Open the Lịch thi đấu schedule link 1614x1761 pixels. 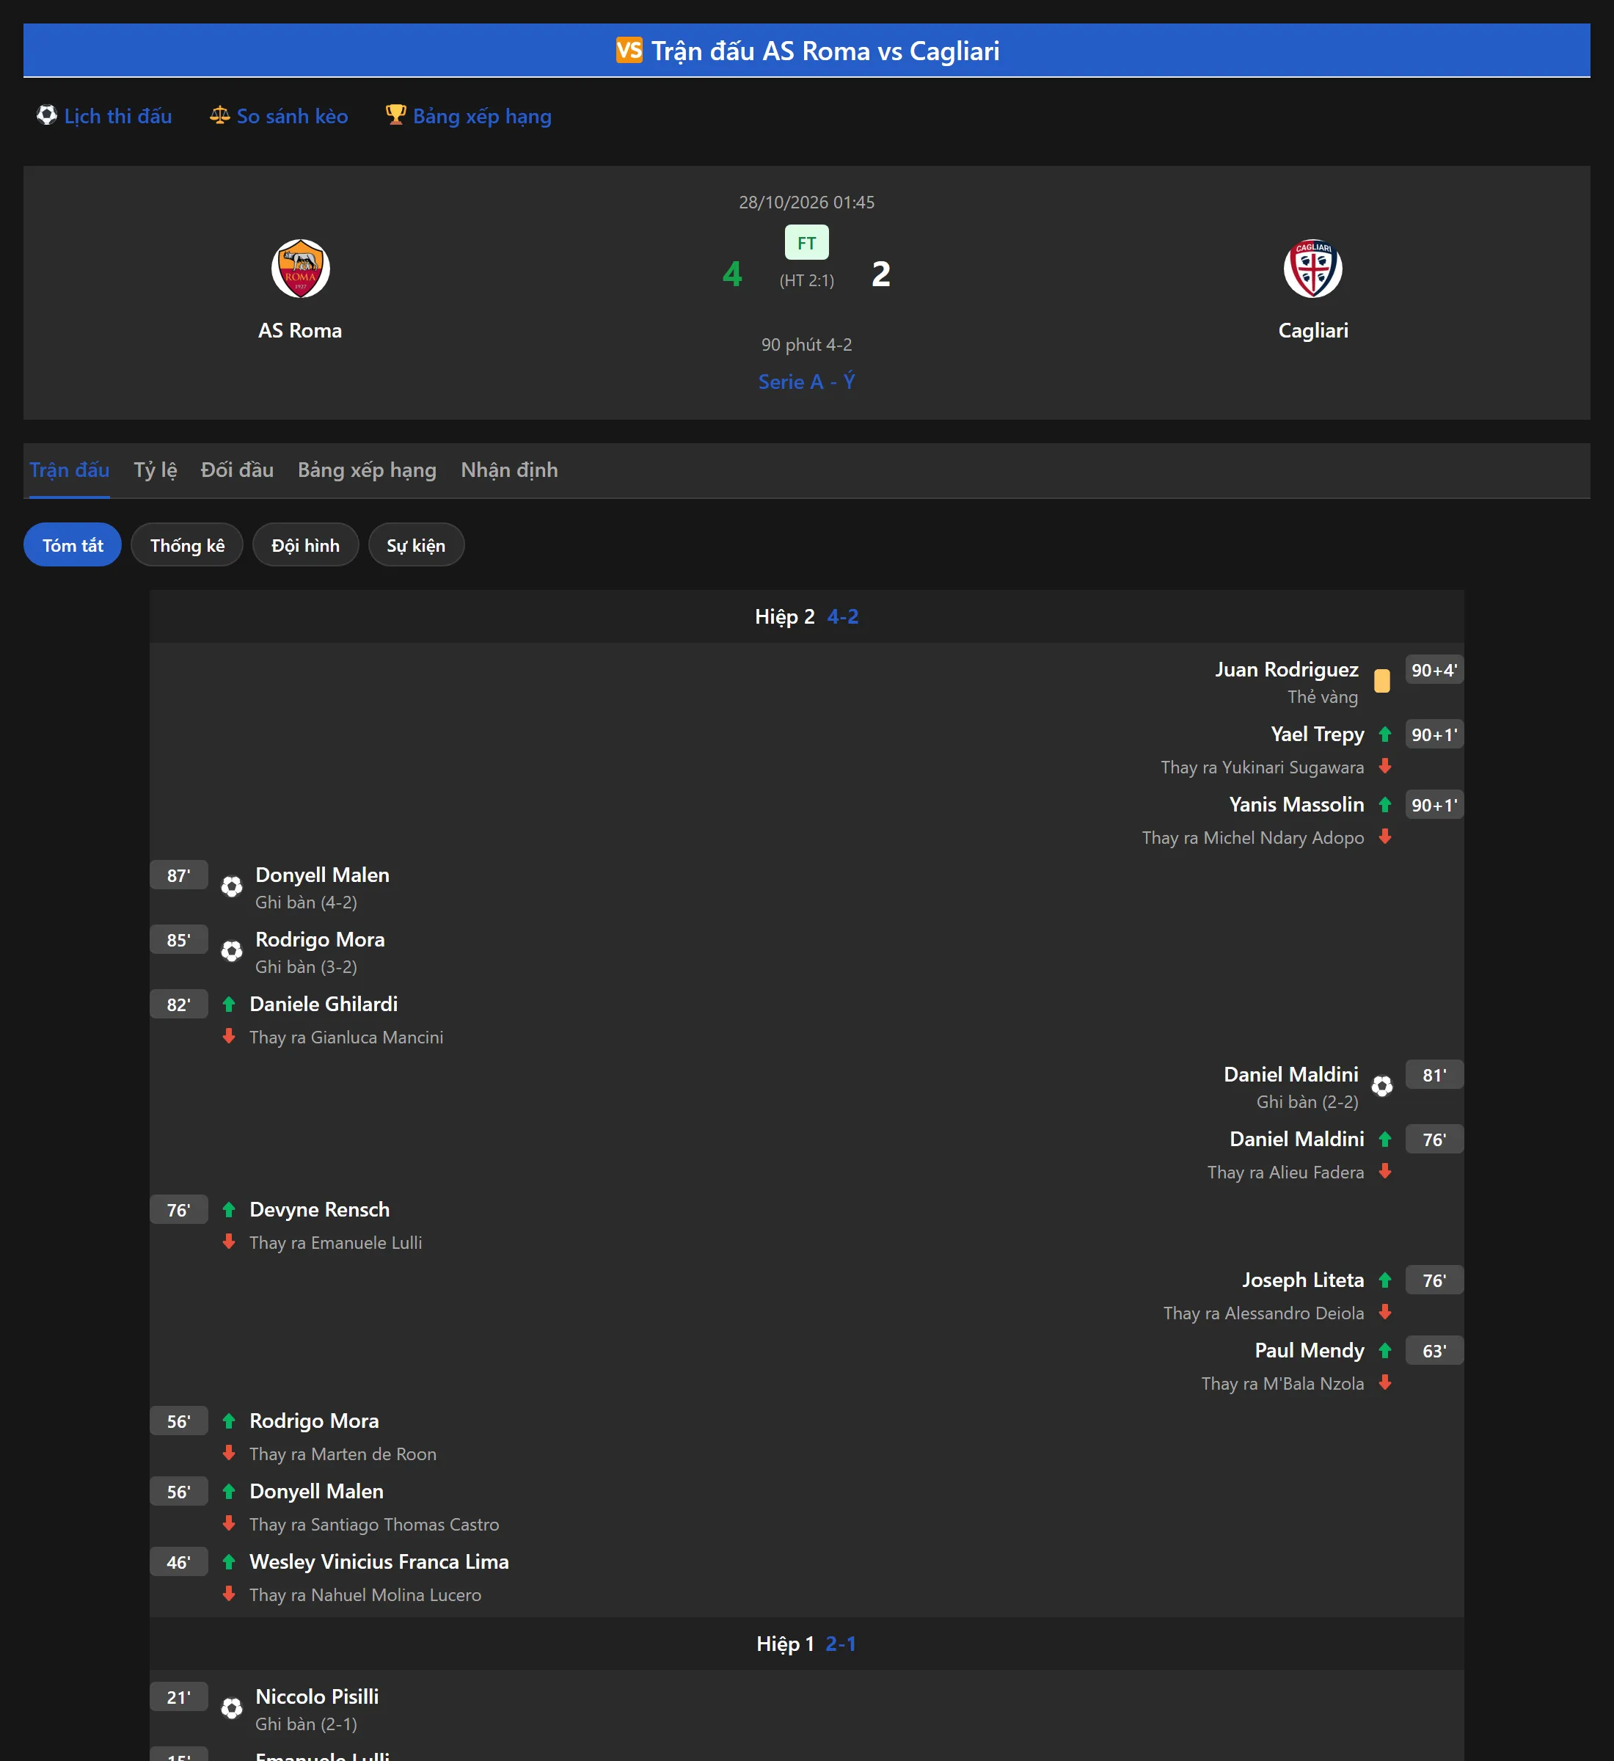(118, 116)
